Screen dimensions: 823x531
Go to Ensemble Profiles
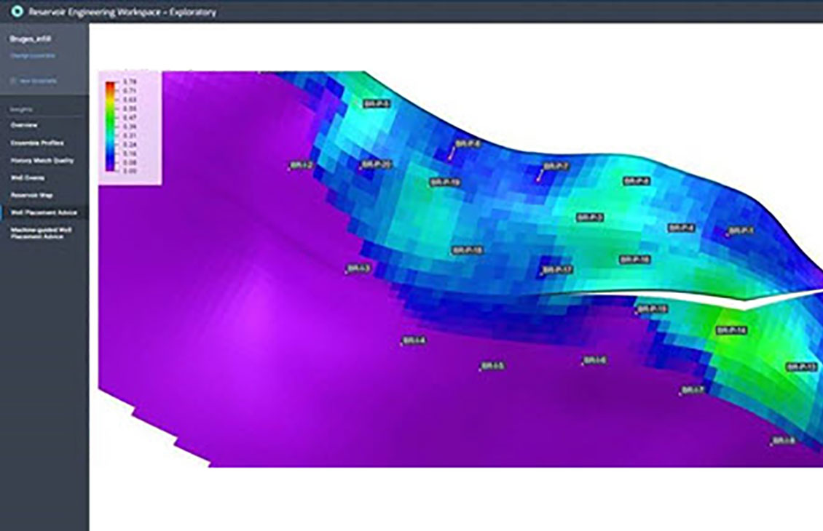coord(36,143)
